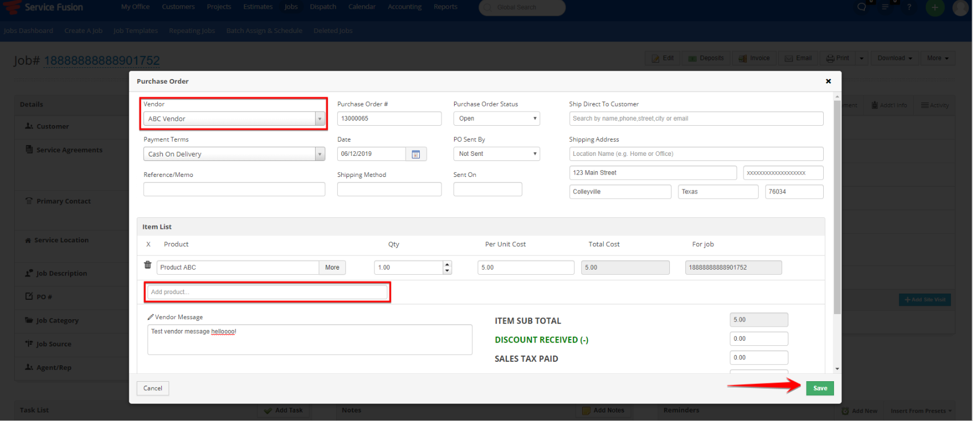
Task: Open the date calendar picker icon
Action: pyautogui.click(x=416, y=154)
